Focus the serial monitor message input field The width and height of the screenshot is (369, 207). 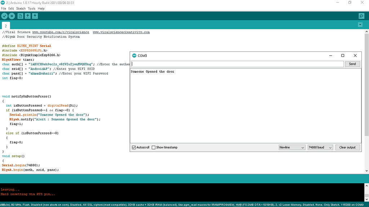pyautogui.click(x=237, y=64)
